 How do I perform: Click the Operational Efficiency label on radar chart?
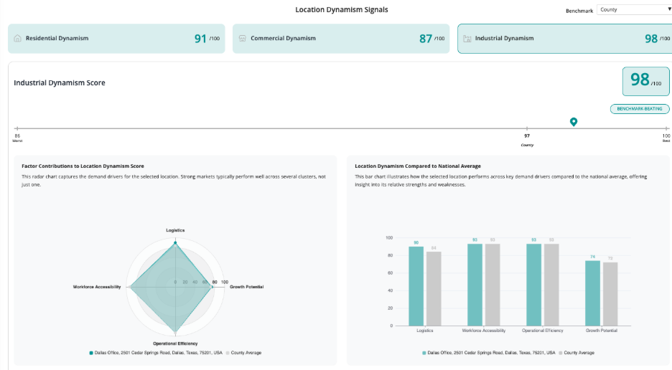(175, 343)
